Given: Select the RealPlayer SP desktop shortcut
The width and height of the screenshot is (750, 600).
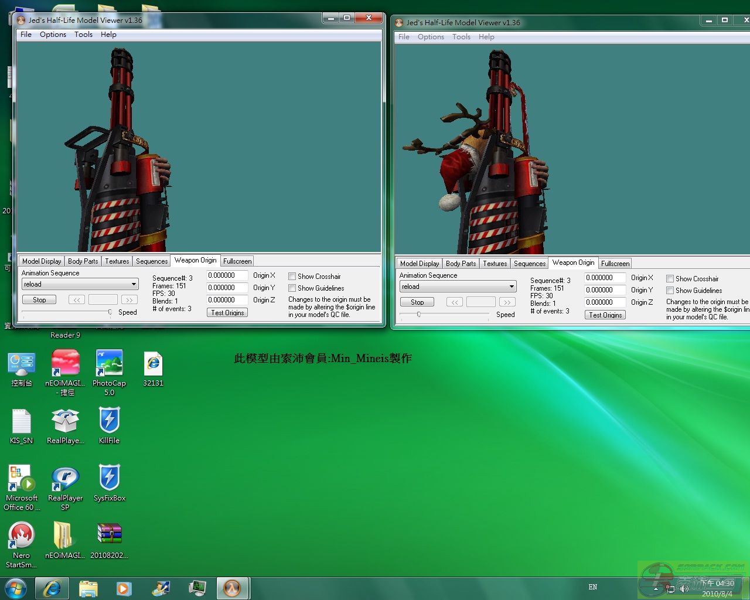Looking at the screenshot, I should tap(65, 479).
